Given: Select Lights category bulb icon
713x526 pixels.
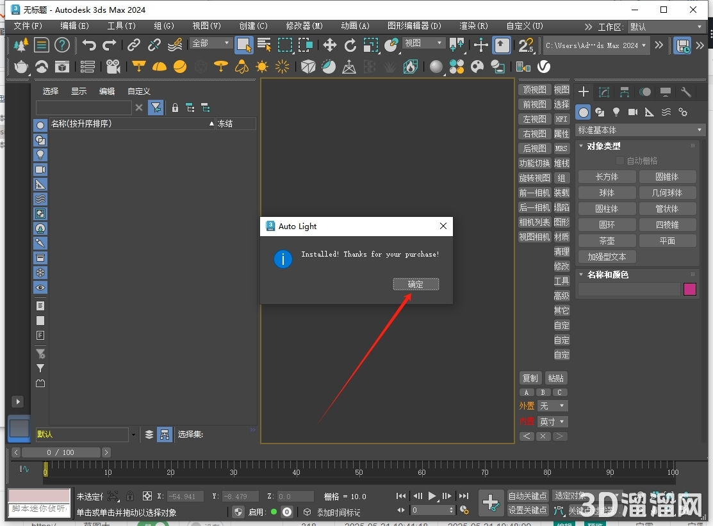Looking at the screenshot, I should click(x=616, y=112).
